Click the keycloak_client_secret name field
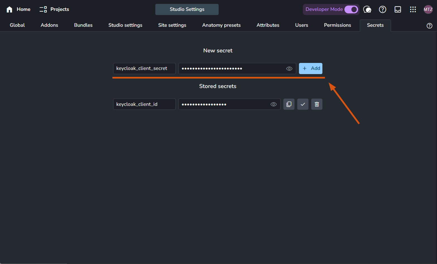This screenshot has width=437, height=264. (144, 69)
